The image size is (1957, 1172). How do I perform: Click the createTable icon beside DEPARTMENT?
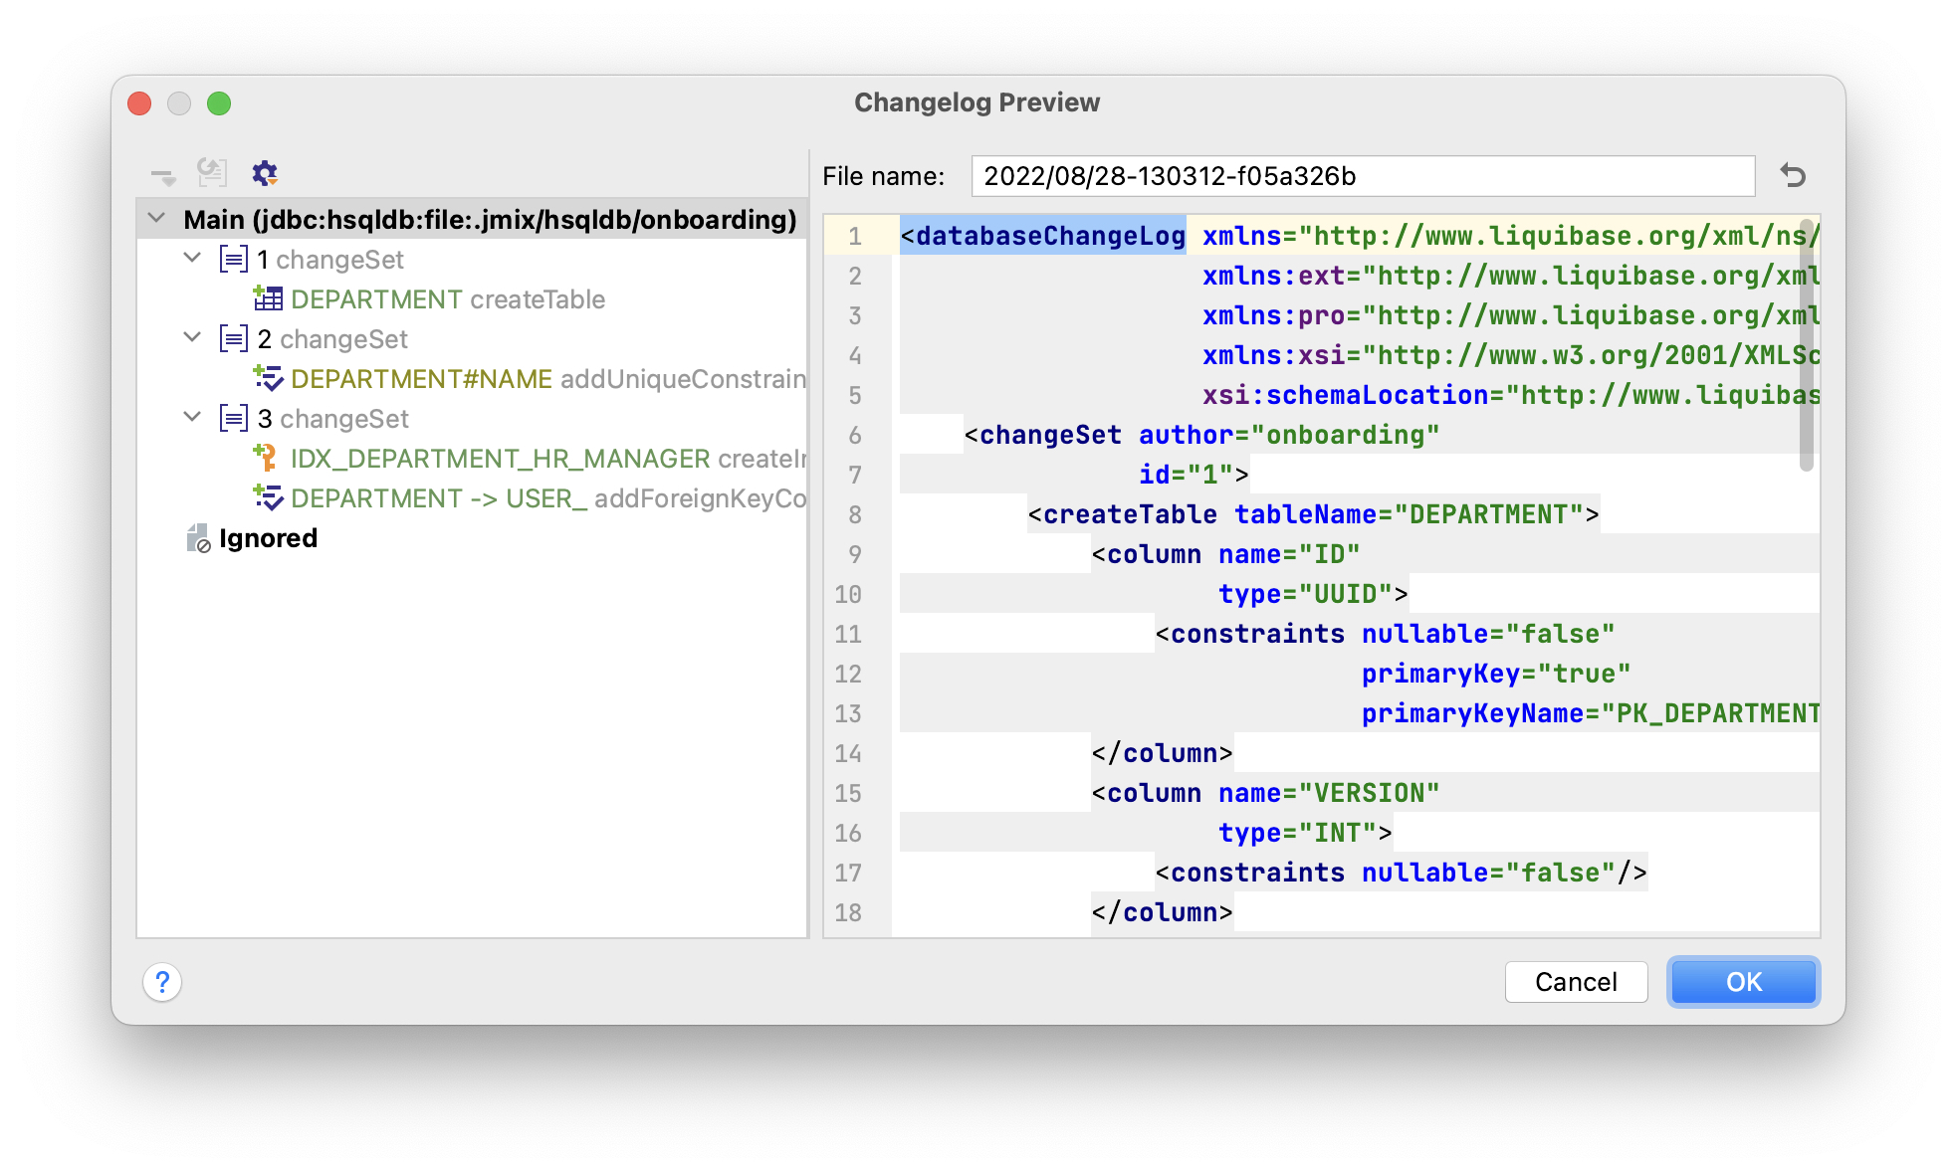coord(268,298)
